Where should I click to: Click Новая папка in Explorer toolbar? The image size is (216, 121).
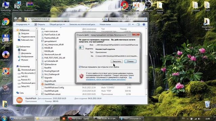[105, 25]
